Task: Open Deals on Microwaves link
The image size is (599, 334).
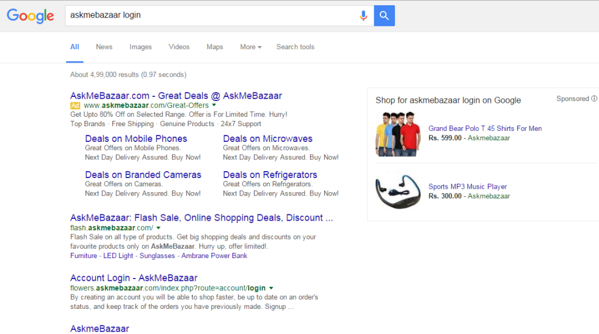Action: 268,138
